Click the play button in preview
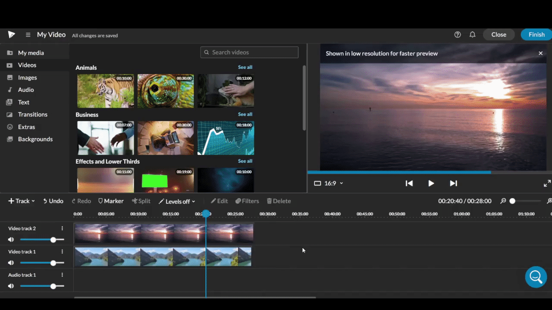This screenshot has height=310, width=552. click(431, 183)
